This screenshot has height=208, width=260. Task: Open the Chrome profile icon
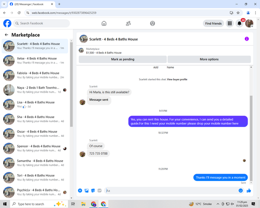pos(248,13)
